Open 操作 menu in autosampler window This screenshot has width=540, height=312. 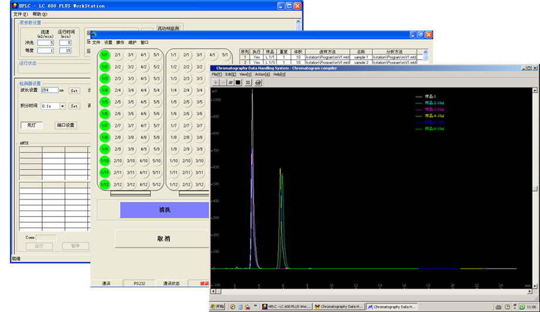120,42
